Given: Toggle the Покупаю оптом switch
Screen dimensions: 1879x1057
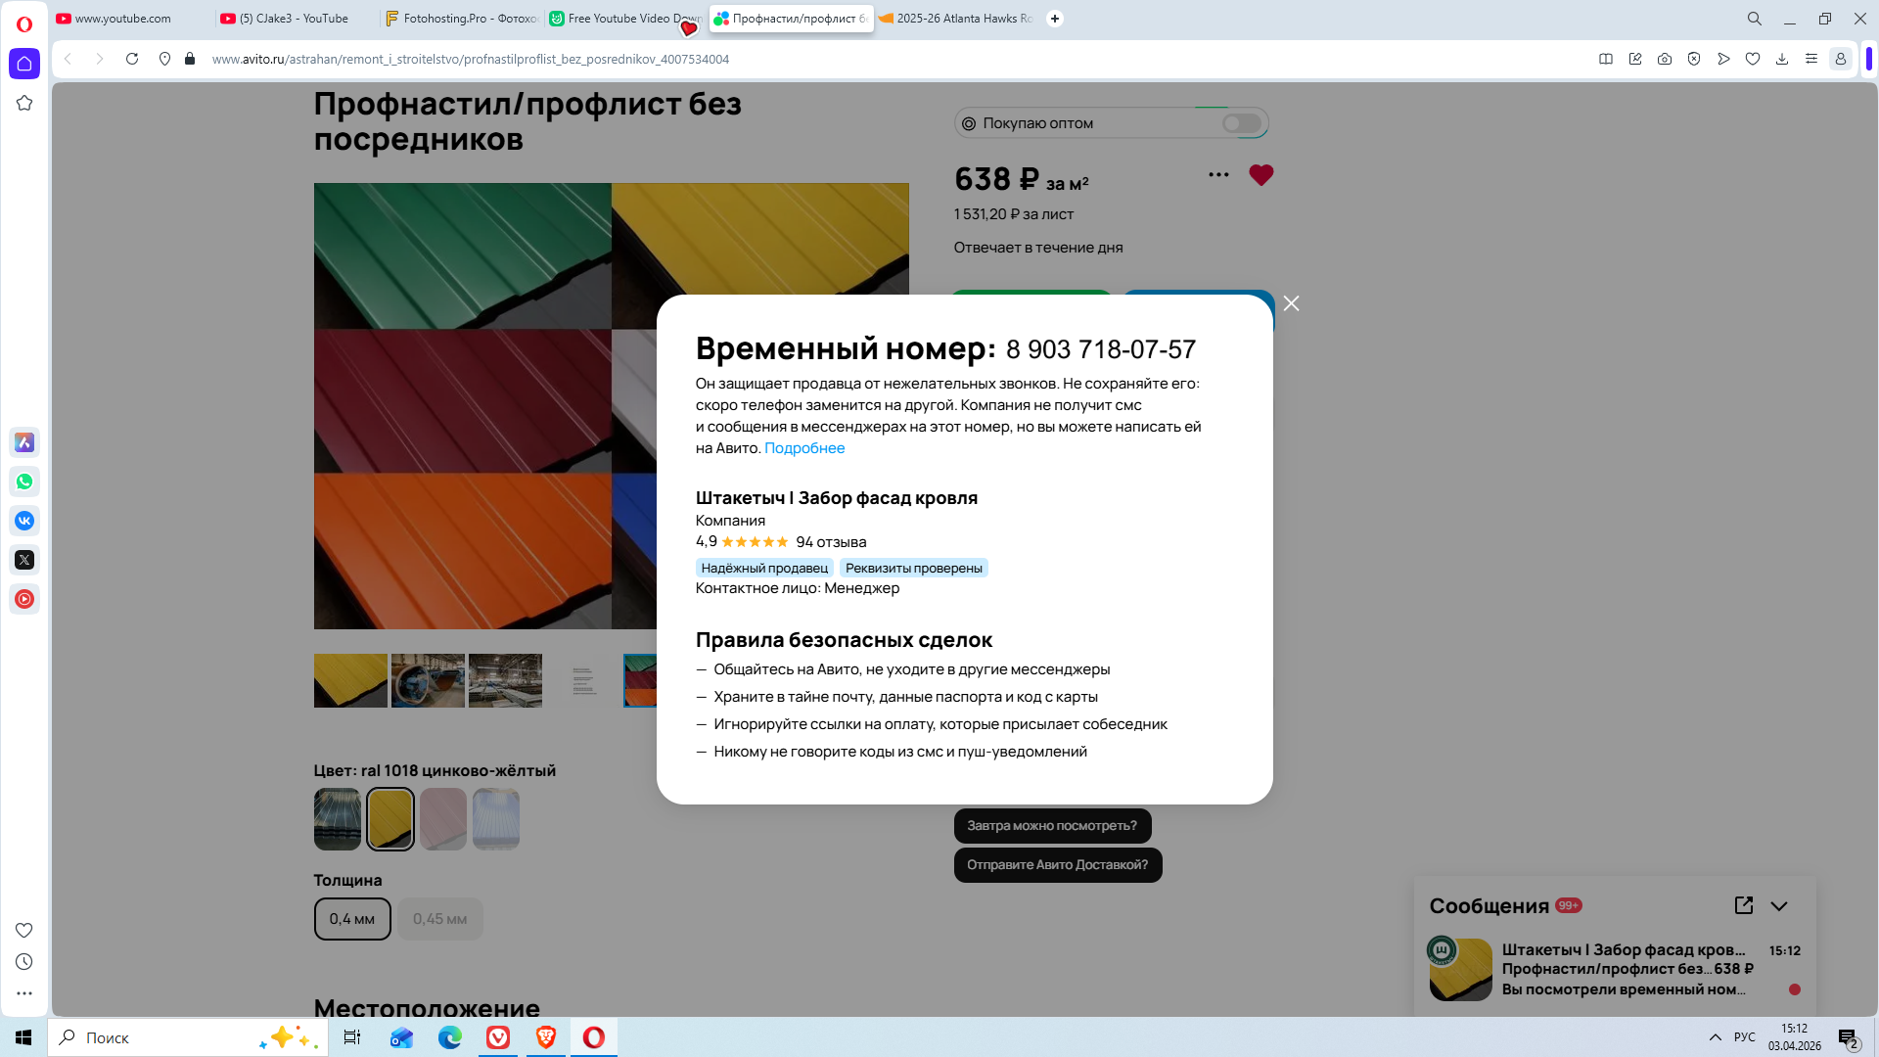Looking at the screenshot, I should tap(1241, 123).
